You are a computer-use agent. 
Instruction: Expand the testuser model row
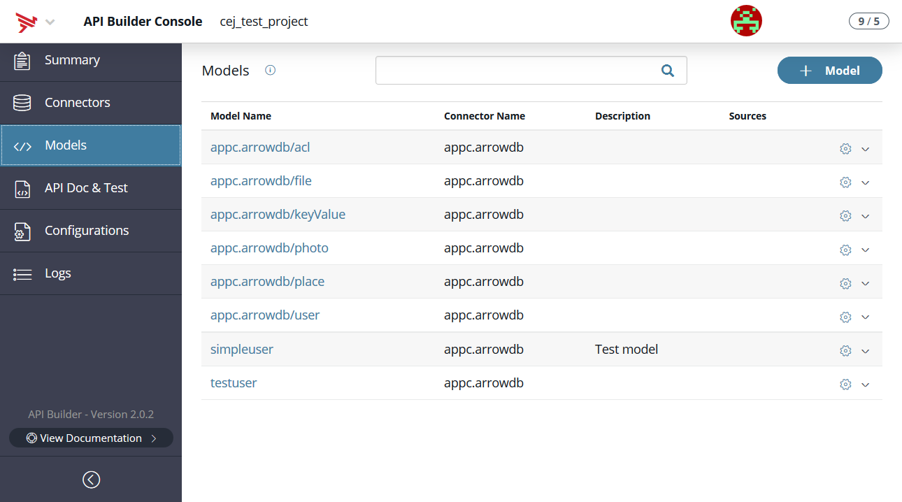click(x=866, y=384)
